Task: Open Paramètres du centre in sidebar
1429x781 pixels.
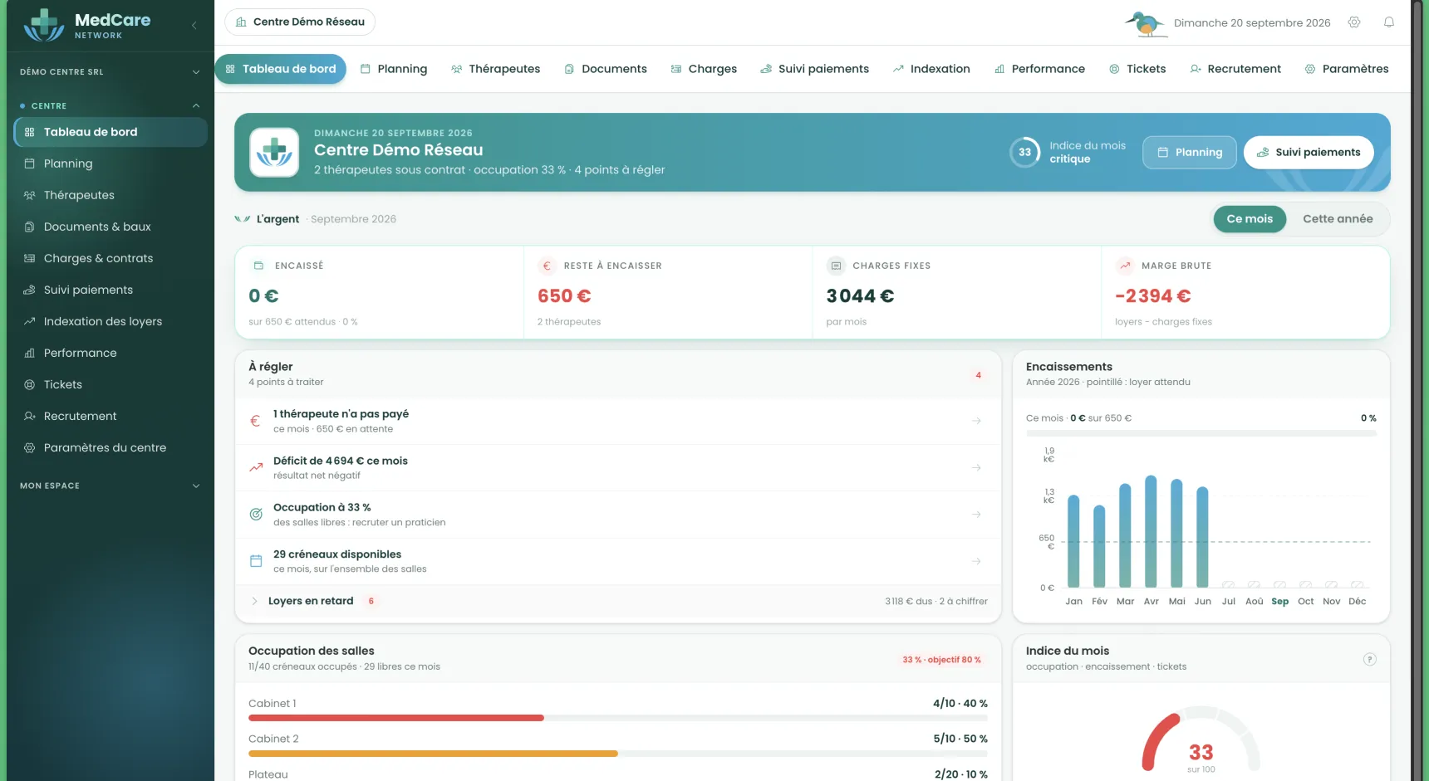Action: [110, 447]
